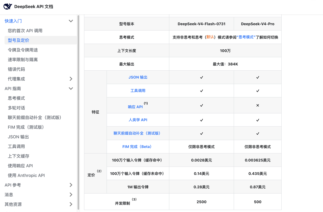The image size is (323, 212).
Task: Click the DeepSeek whale logo icon
Action: (x=8, y=7)
